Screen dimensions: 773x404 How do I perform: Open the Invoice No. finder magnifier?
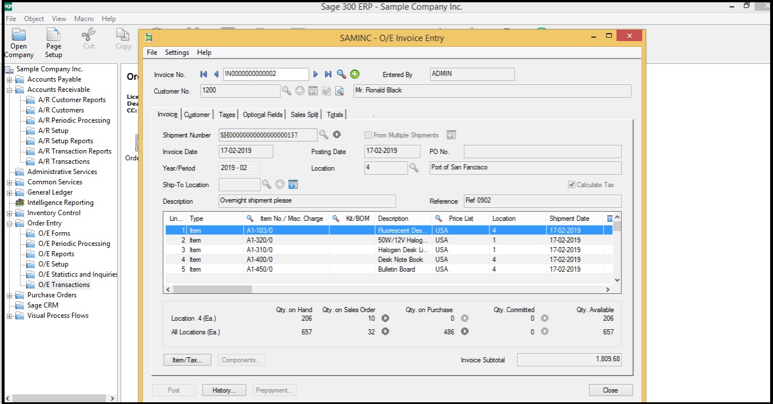click(x=341, y=74)
